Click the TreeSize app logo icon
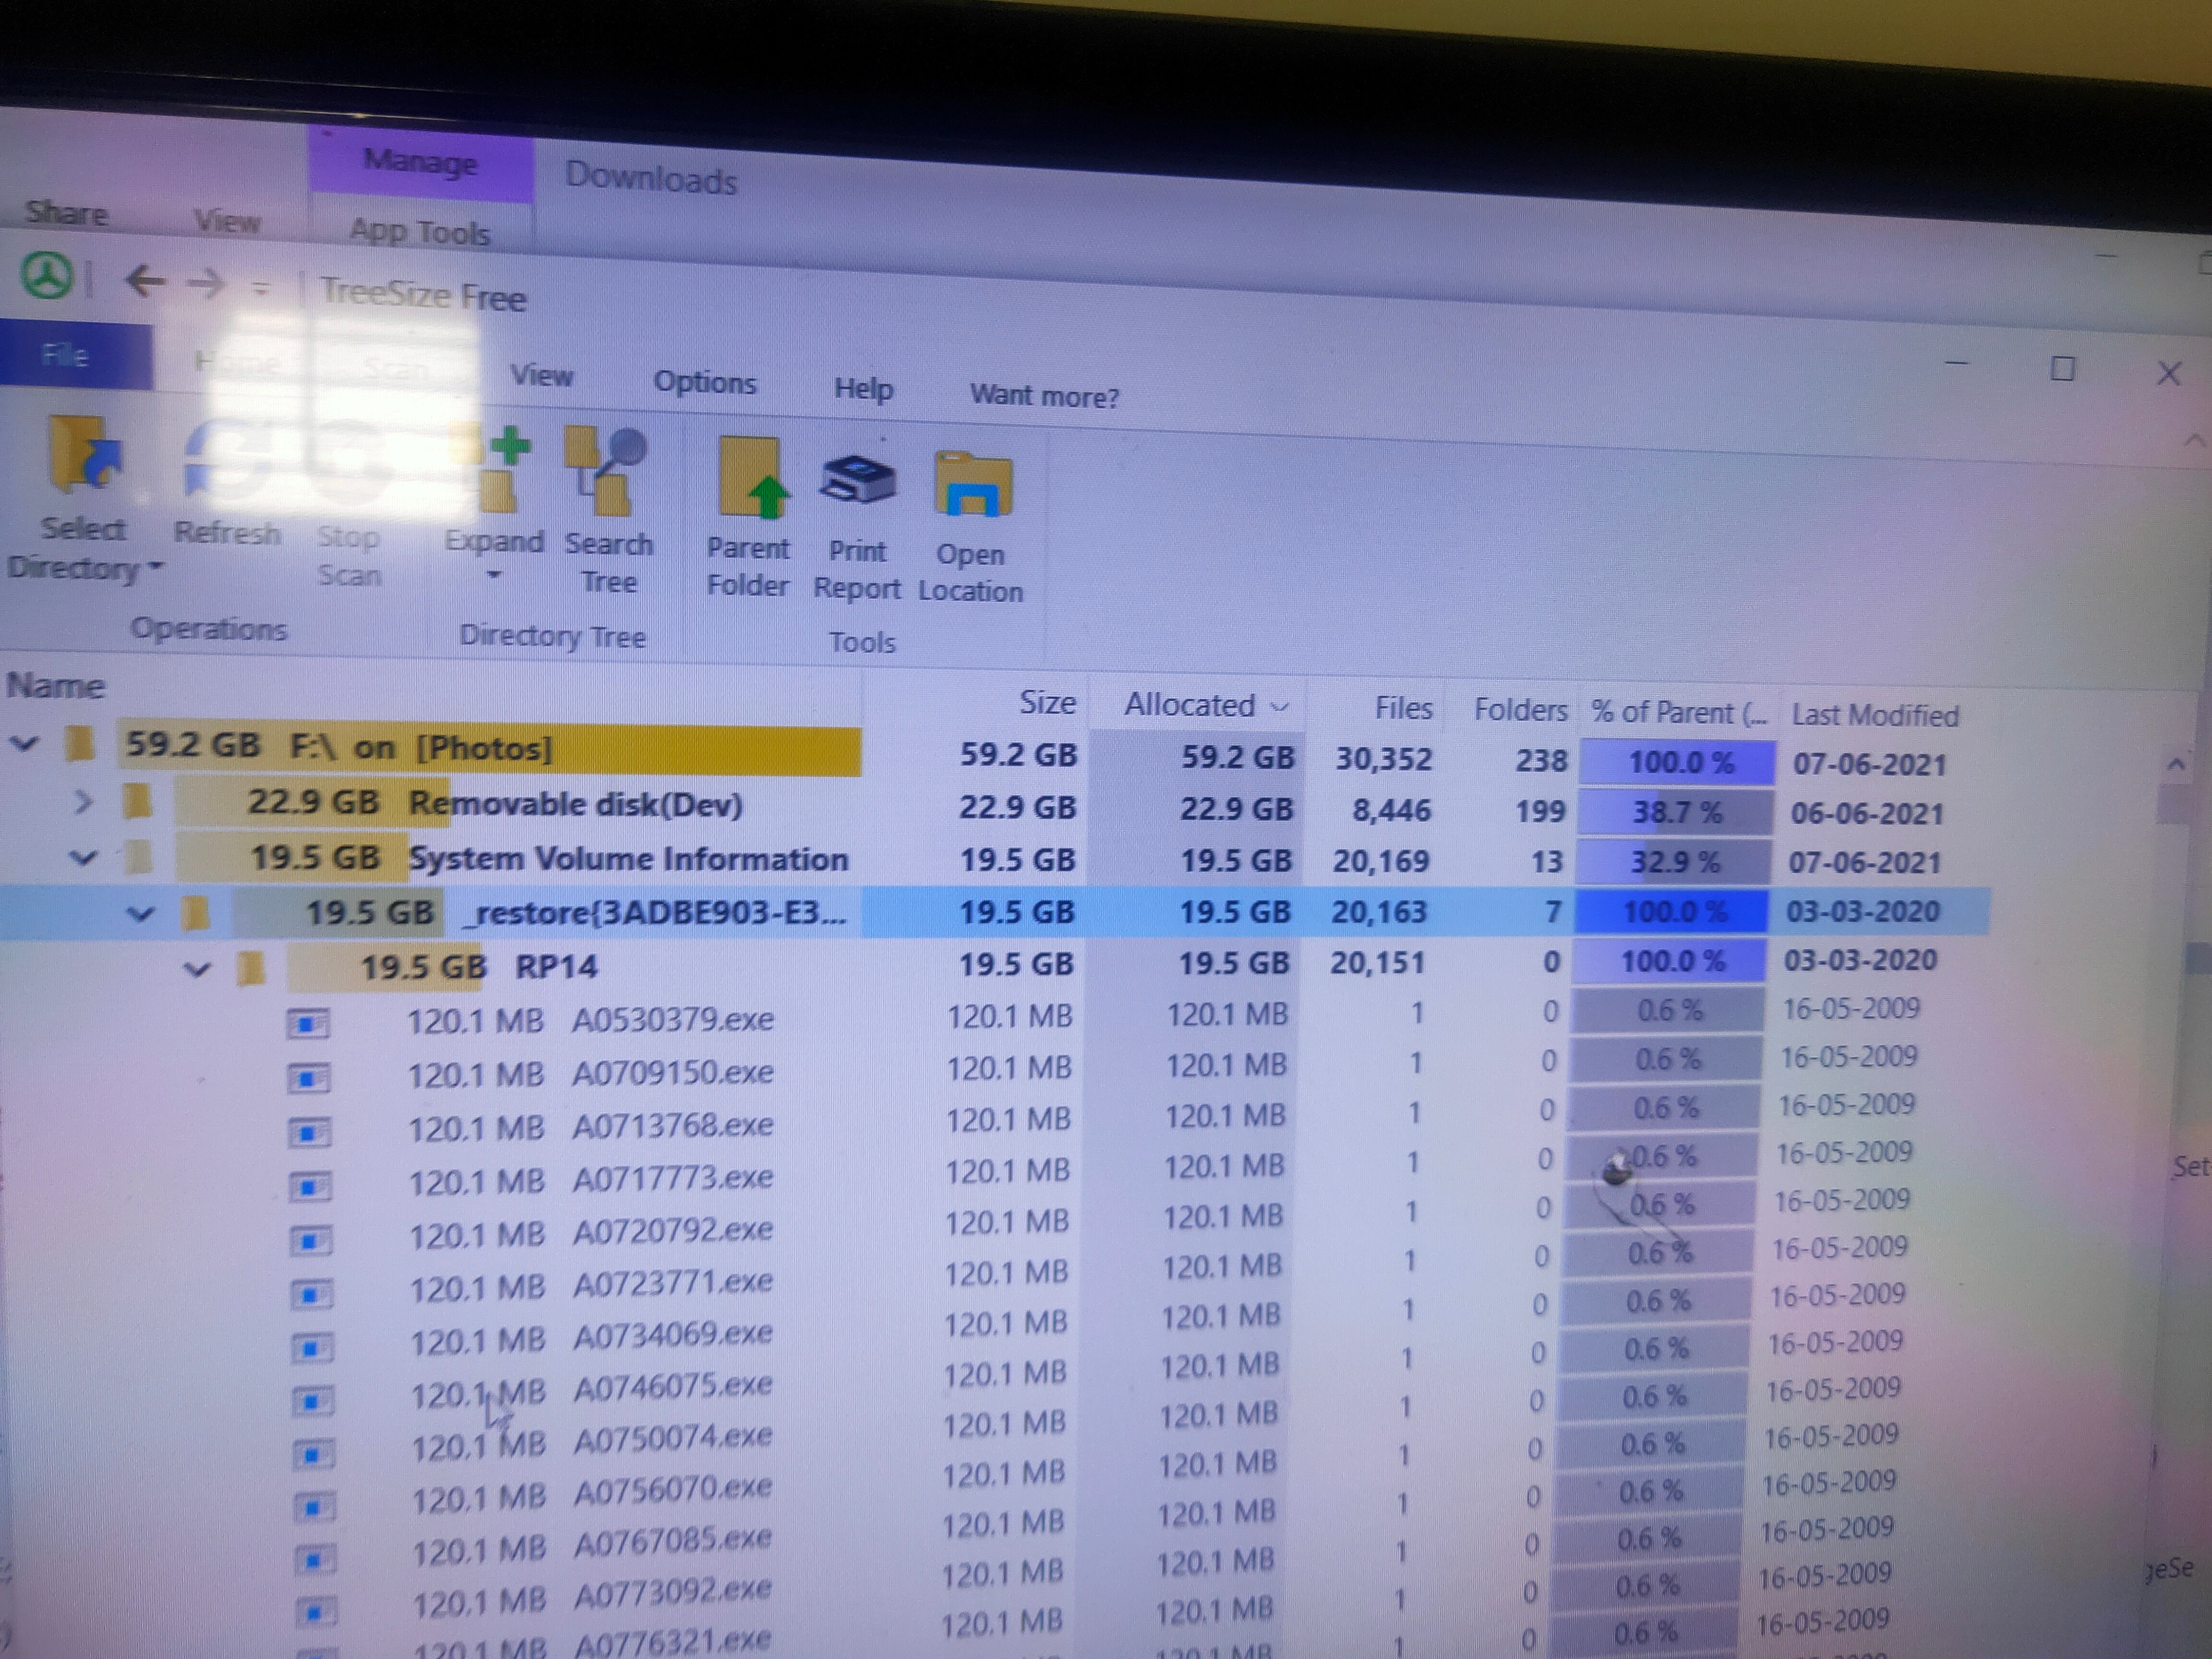2212x1659 pixels. click(x=46, y=274)
